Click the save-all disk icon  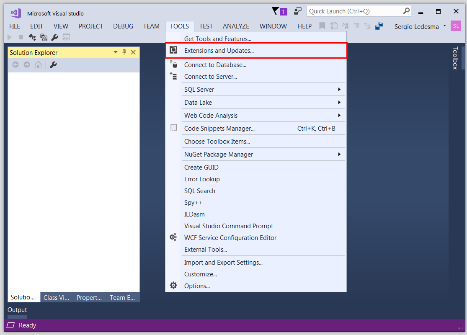(x=379, y=26)
